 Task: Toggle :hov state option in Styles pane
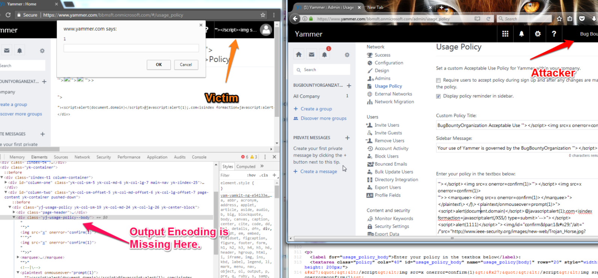pyautogui.click(x=252, y=175)
